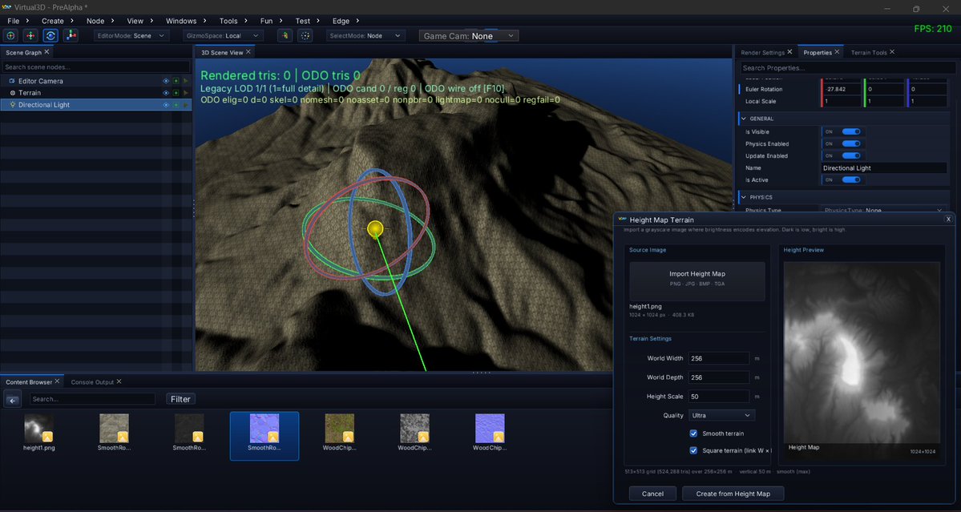Collapse the GENERAL section

(x=744, y=119)
